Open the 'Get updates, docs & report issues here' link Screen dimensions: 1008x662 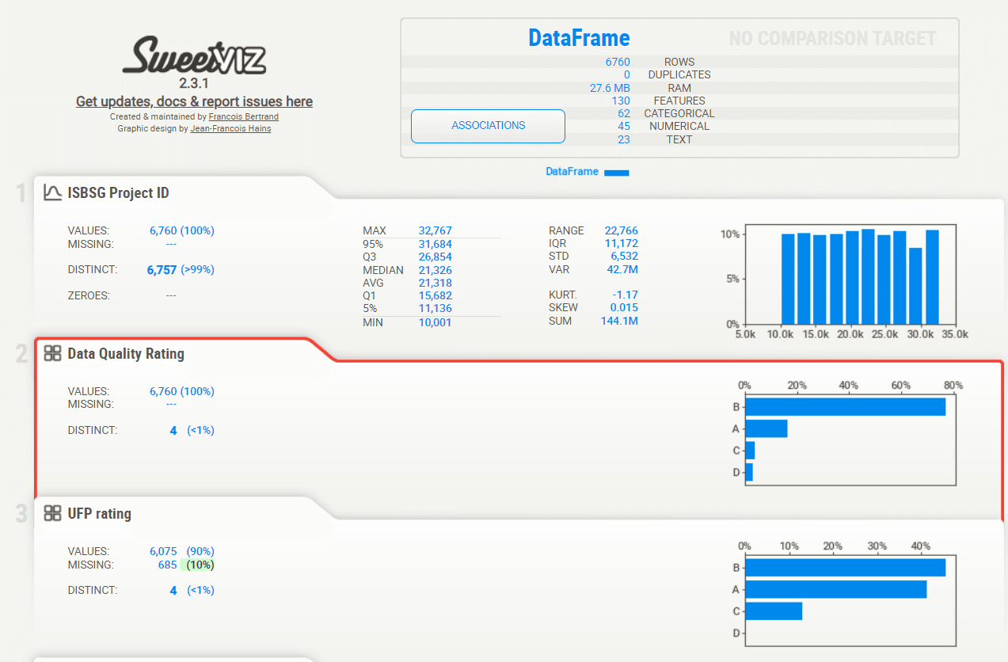[194, 101]
